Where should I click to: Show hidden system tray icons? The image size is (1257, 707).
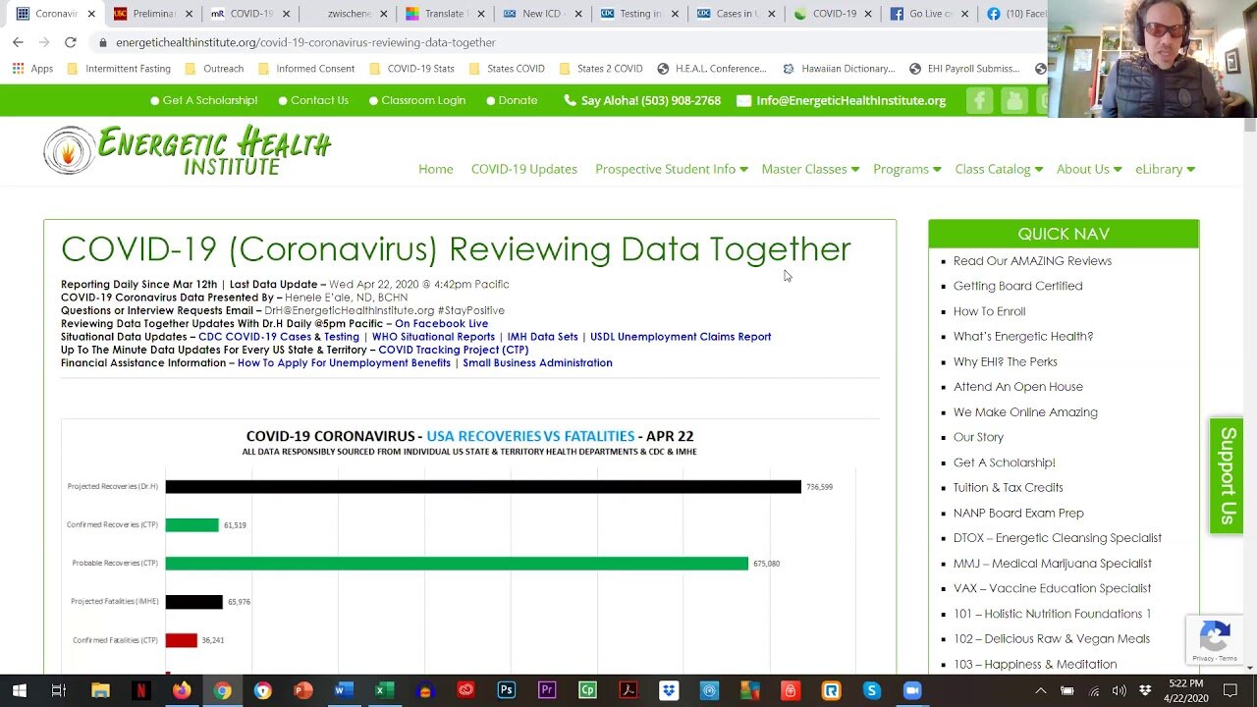coord(1041,690)
